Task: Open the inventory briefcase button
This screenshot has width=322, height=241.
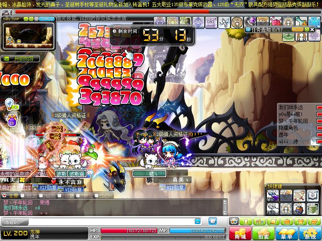Action: [287, 222]
